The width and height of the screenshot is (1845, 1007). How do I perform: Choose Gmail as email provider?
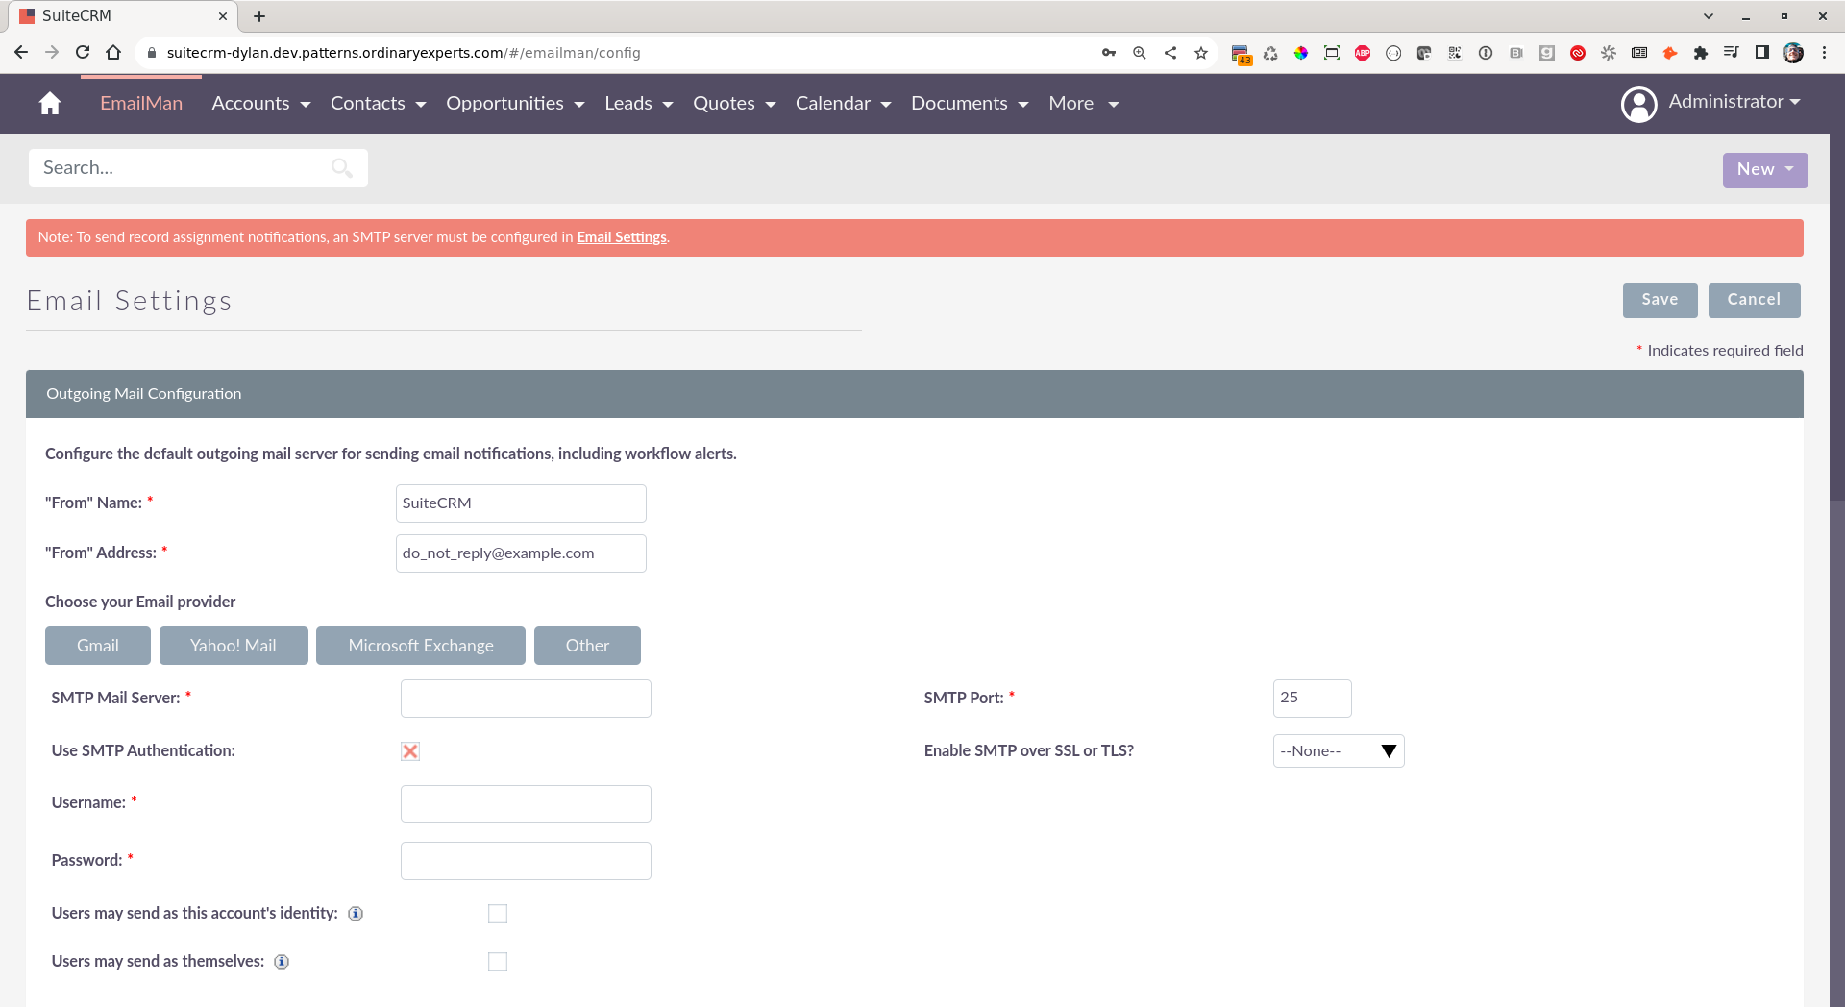pyautogui.click(x=98, y=646)
